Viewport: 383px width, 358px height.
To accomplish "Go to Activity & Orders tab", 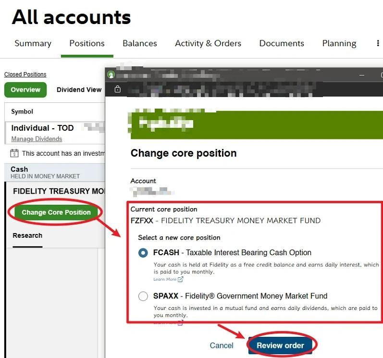I will [x=208, y=43].
